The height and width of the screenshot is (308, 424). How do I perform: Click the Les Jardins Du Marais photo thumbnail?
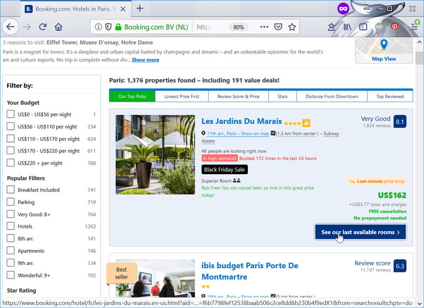coord(155,155)
